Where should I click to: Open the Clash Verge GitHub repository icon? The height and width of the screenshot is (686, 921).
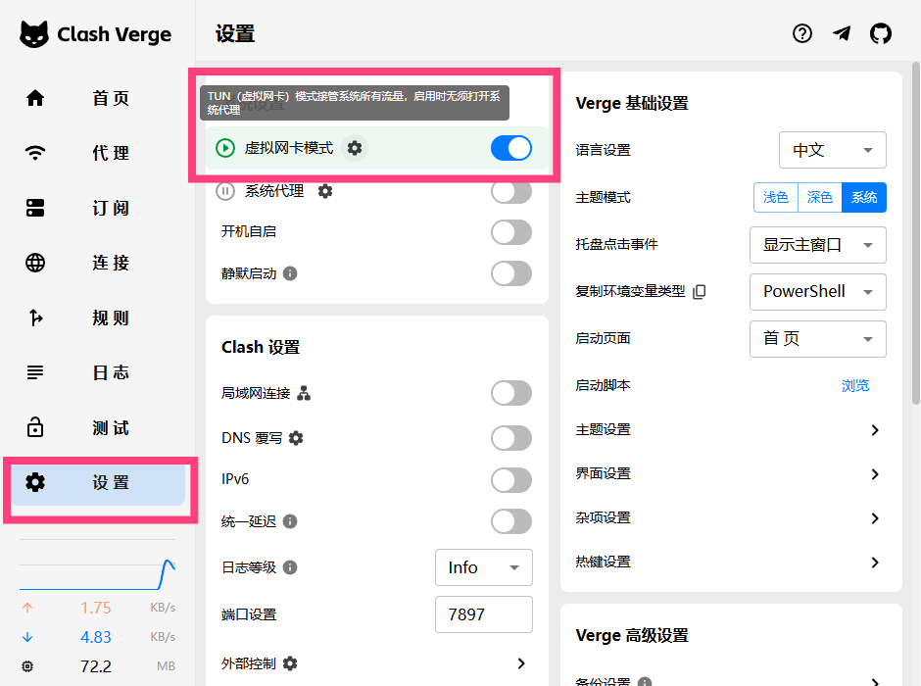(881, 33)
